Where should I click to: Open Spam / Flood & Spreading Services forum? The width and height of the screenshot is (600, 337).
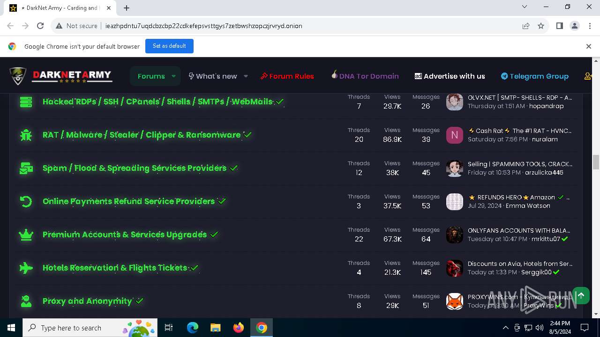(x=135, y=168)
